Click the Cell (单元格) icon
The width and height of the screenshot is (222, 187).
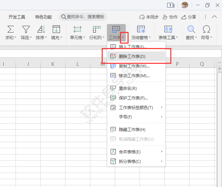click(x=78, y=29)
